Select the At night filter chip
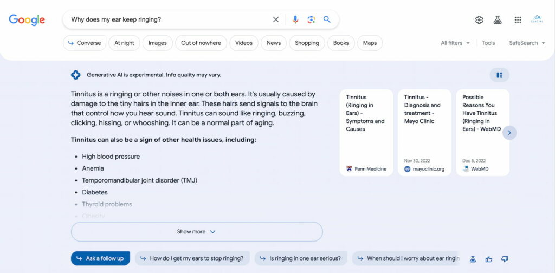 tap(124, 43)
